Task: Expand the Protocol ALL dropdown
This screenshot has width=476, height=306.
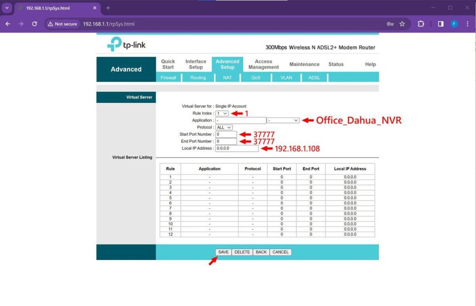Action: point(224,127)
